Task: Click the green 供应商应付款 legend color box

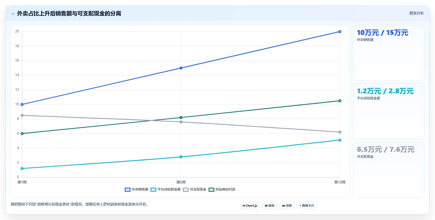Action: click(211, 190)
